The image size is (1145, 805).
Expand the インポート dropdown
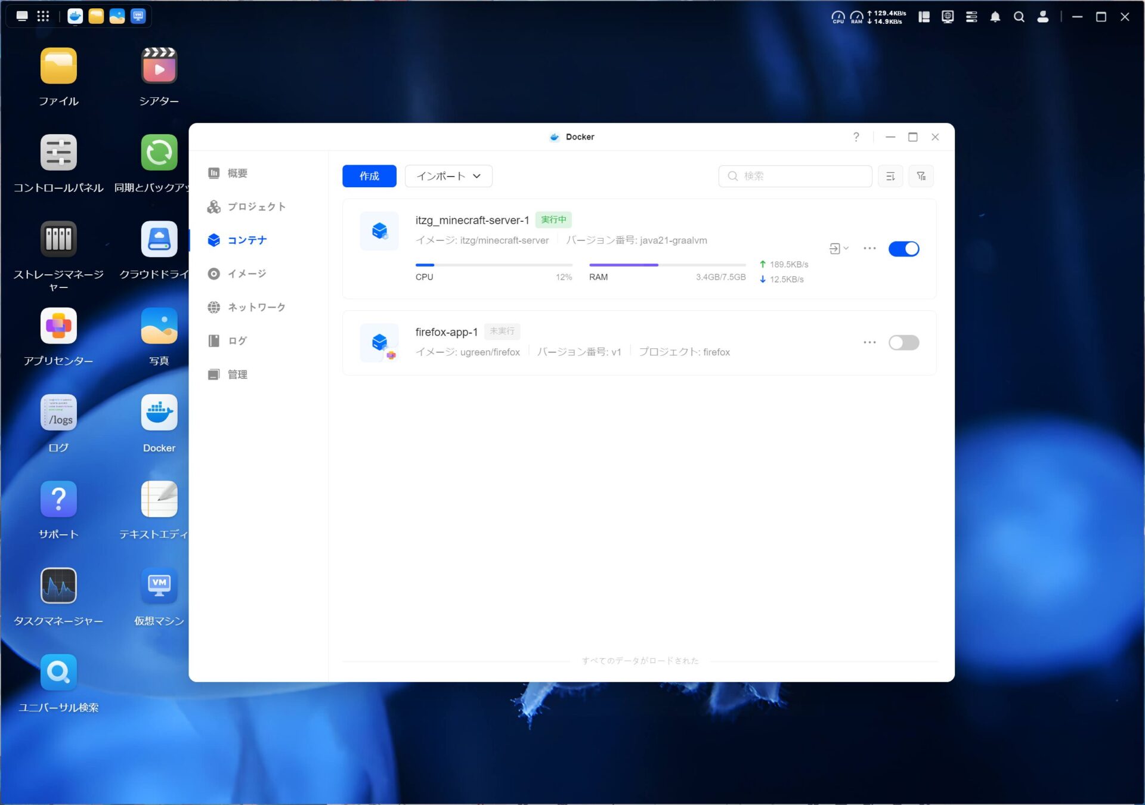pos(448,177)
